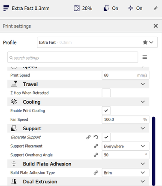This screenshot has width=162, height=186.
Task: Open the Profile dropdown chevron
Action: point(151,42)
